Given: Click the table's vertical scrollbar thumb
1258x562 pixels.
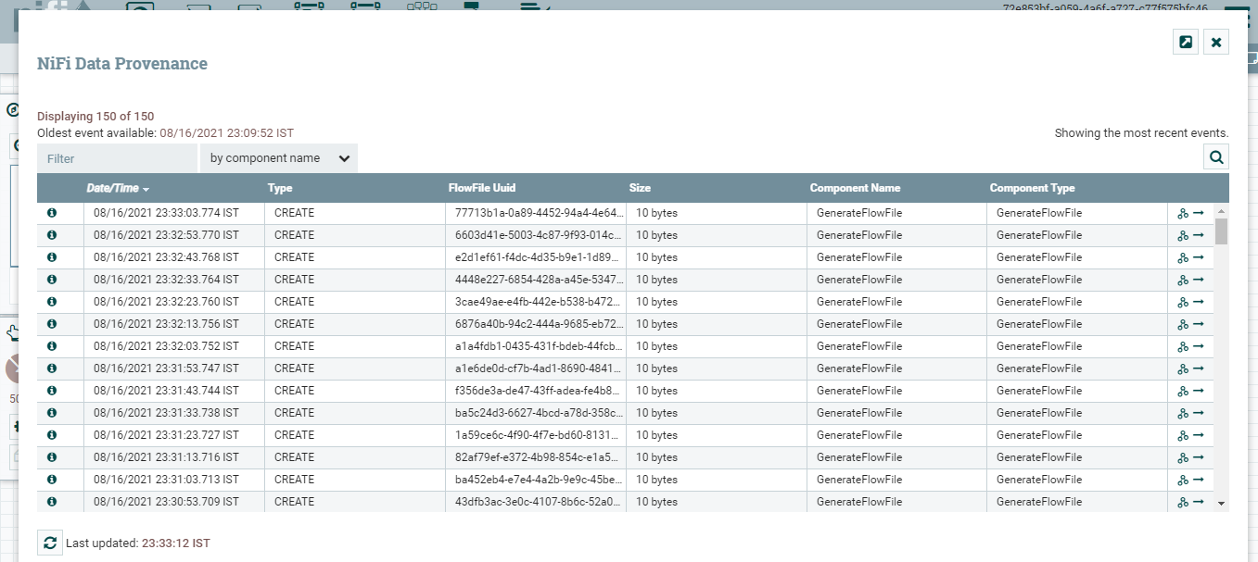Looking at the screenshot, I should point(1222,231).
